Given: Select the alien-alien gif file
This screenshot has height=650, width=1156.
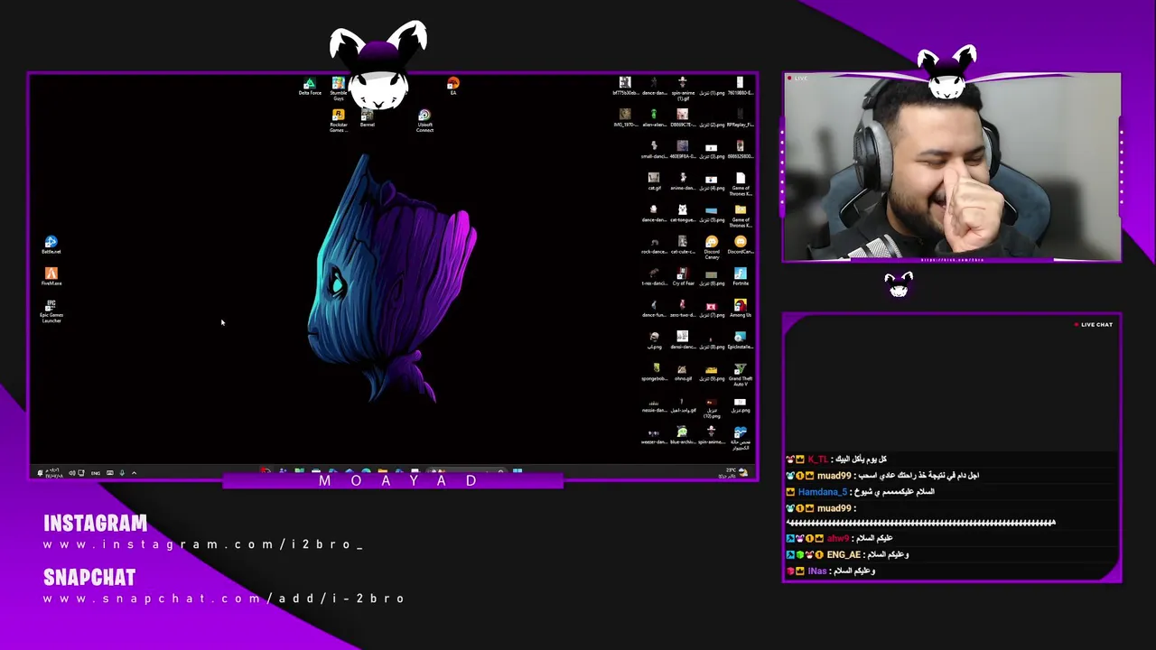Looking at the screenshot, I should coord(654,117).
